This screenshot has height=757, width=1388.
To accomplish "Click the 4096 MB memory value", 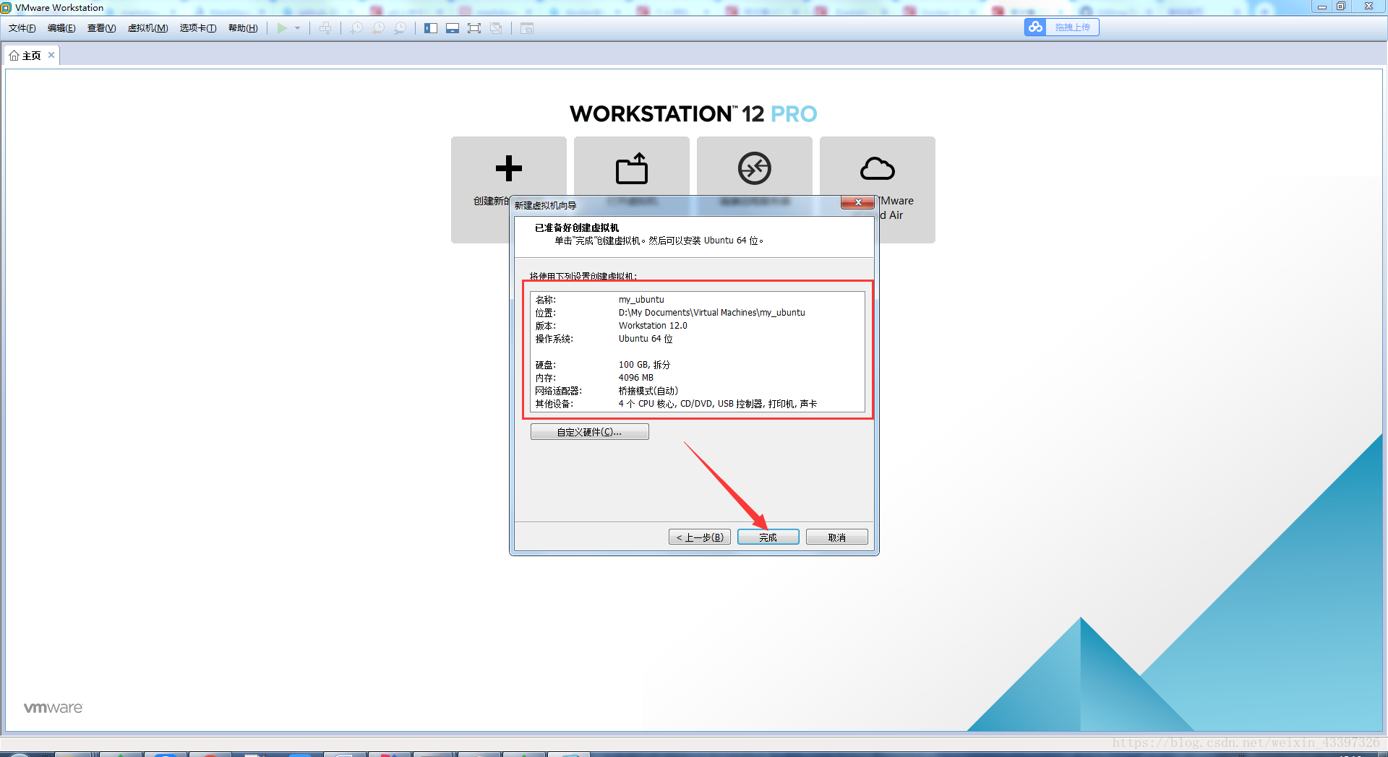I will 635,378.
